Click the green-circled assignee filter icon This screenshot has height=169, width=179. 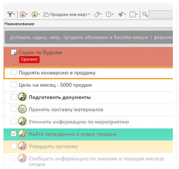pos(36,14)
